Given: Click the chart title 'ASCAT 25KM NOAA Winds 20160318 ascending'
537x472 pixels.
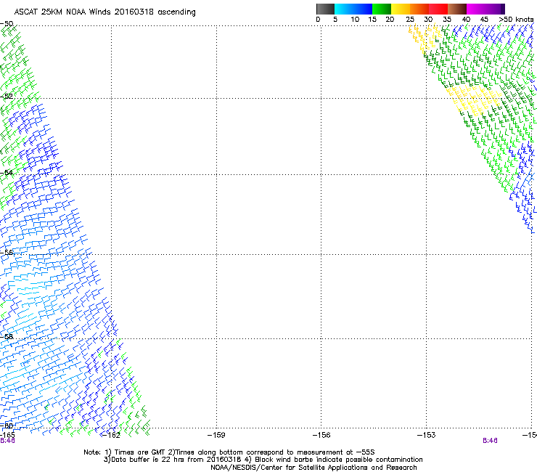Looking at the screenshot, I should click(104, 12).
